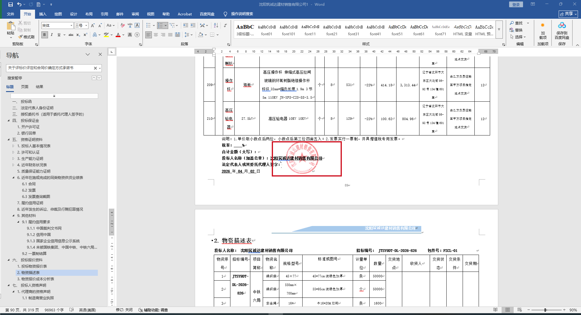Switch to the 结果 tab in navigation pane
This screenshot has height=315, width=581.
tap(40, 87)
